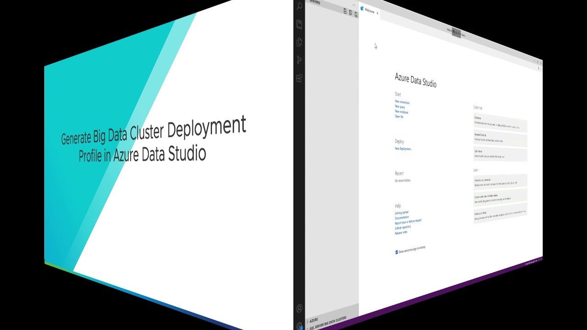Open the Release notes link
This screenshot has height=330, width=587.
tap(401, 232)
